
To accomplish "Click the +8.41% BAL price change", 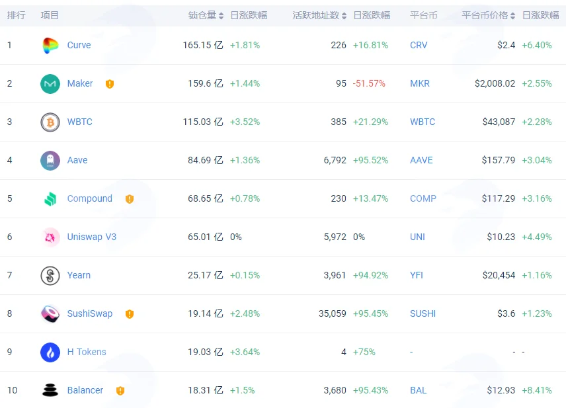I will click(x=537, y=390).
